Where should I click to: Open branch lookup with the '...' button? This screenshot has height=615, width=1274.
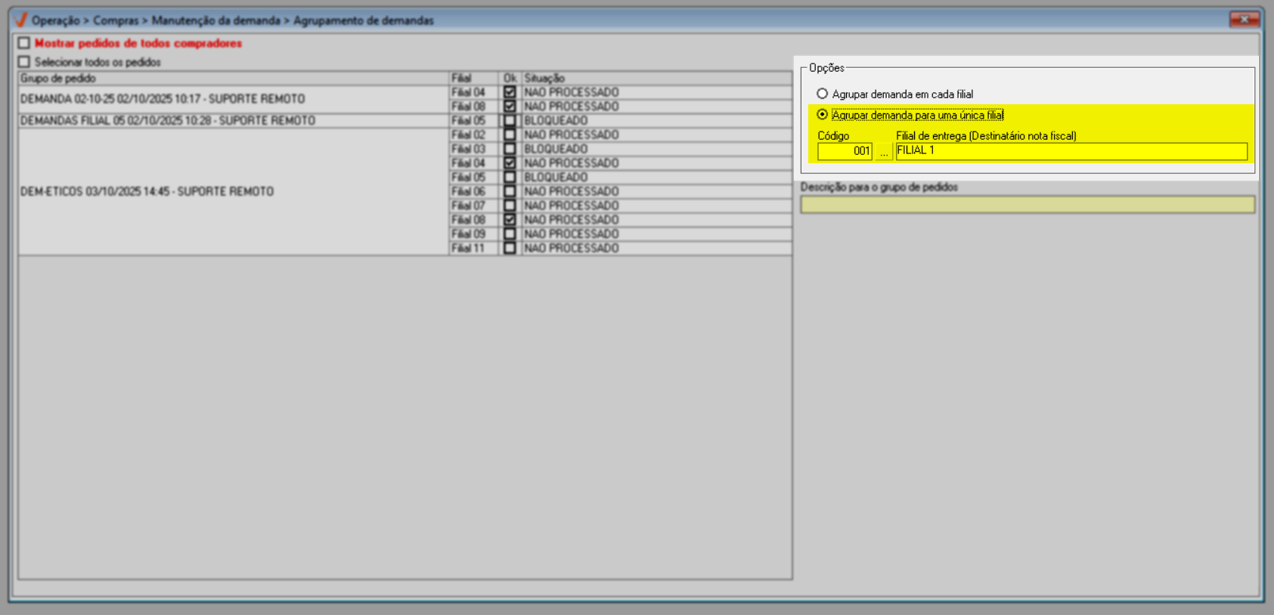coord(883,151)
